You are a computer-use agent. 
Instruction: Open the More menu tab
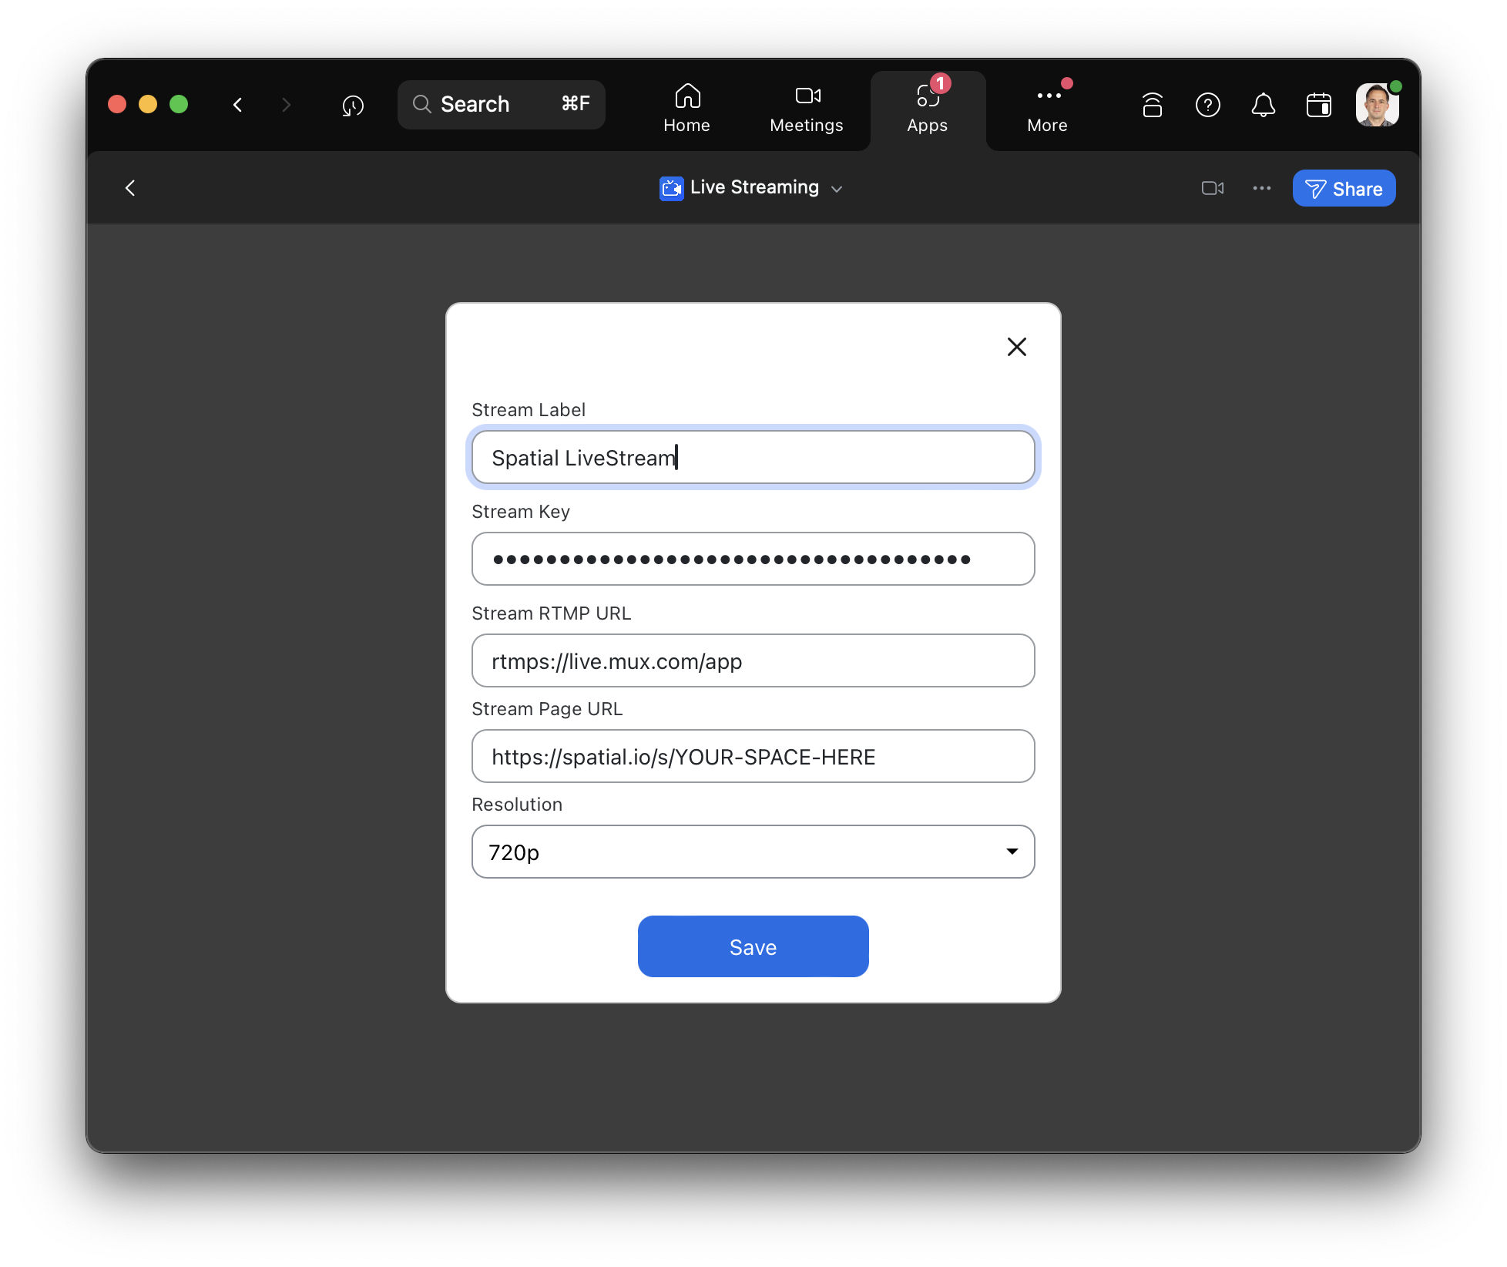click(1047, 109)
